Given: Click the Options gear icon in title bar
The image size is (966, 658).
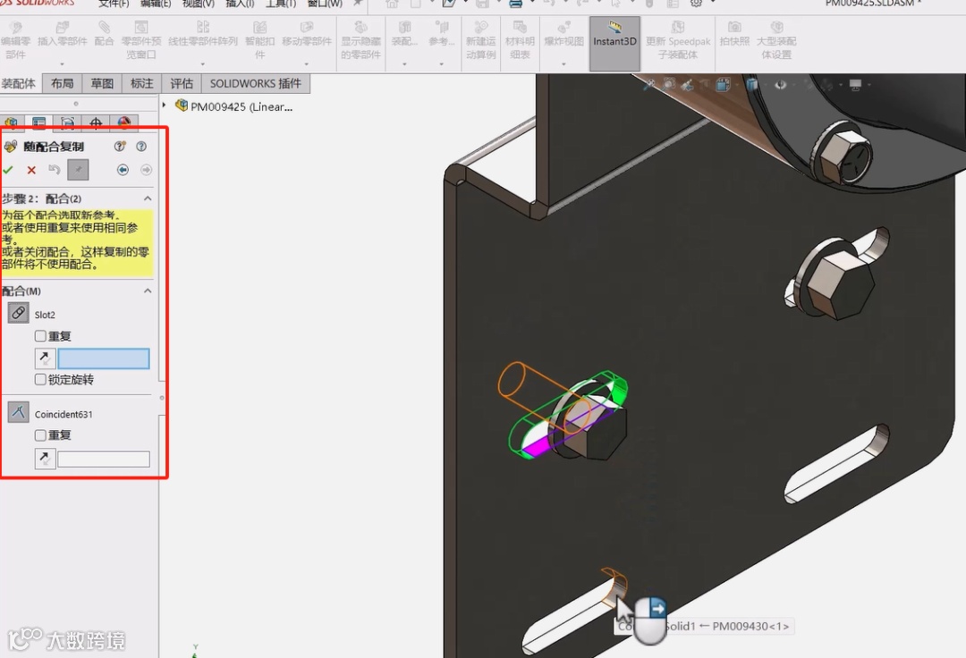Looking at the screenshot, I should (696, 3).
